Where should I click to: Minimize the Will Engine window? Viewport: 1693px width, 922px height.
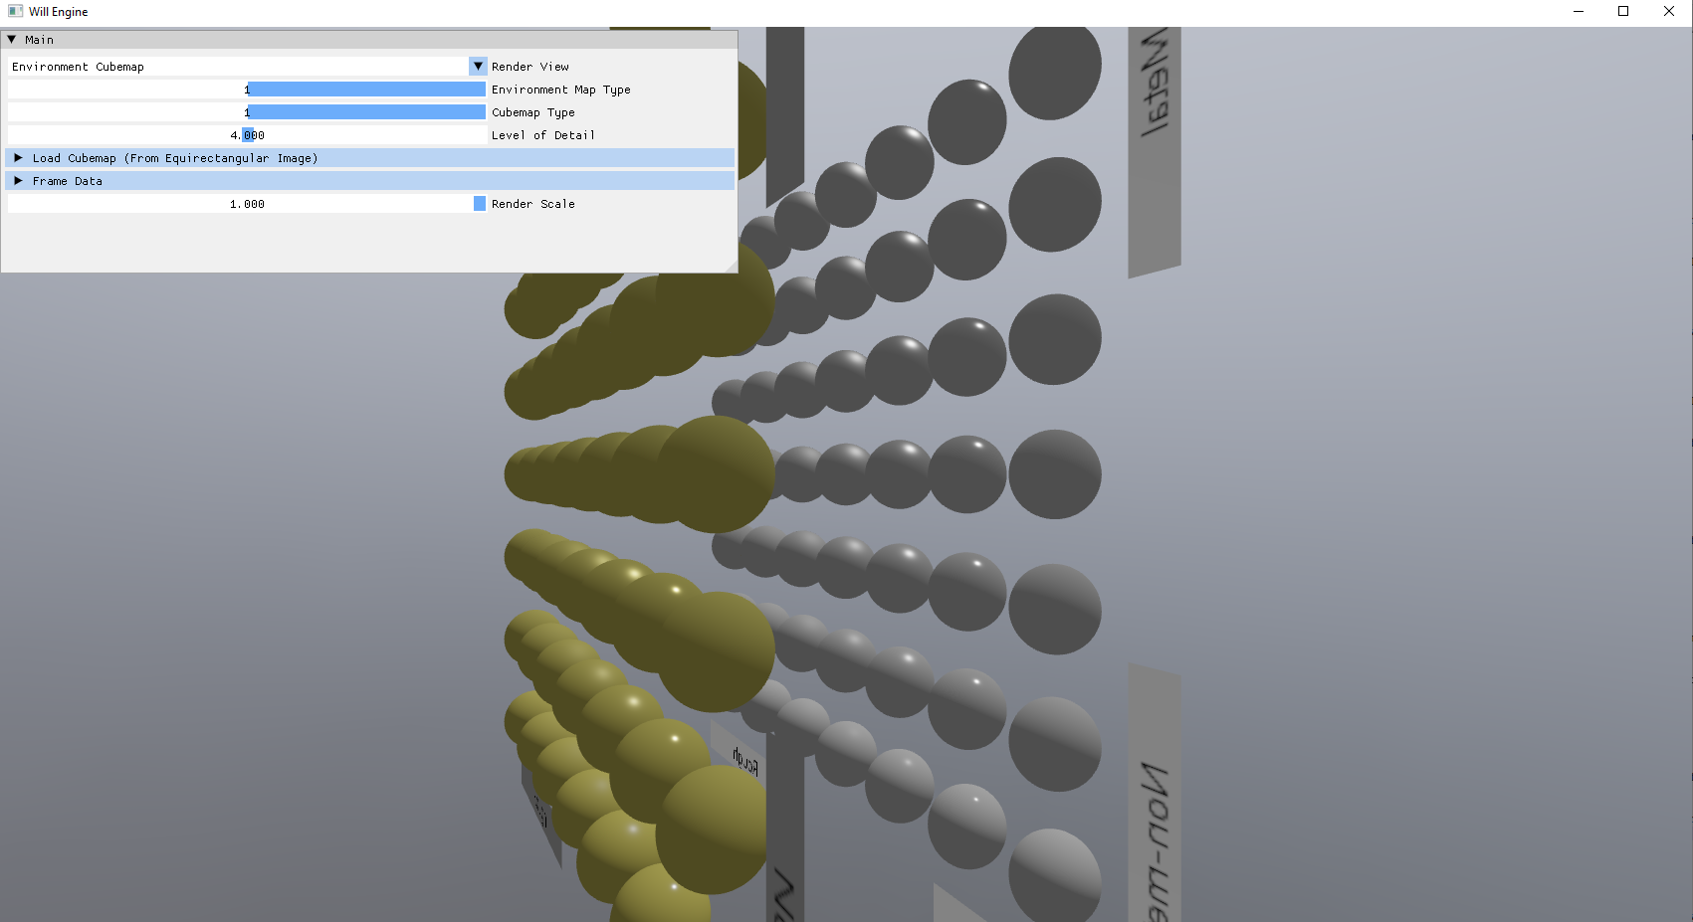(x=1579, y=12)
